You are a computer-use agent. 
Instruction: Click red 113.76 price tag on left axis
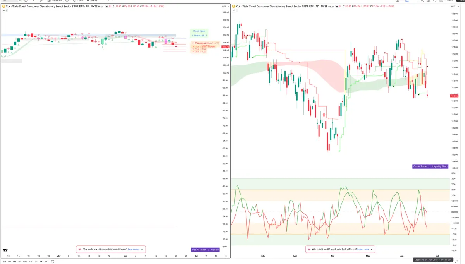pyautogui.click(x=225, y=46)
